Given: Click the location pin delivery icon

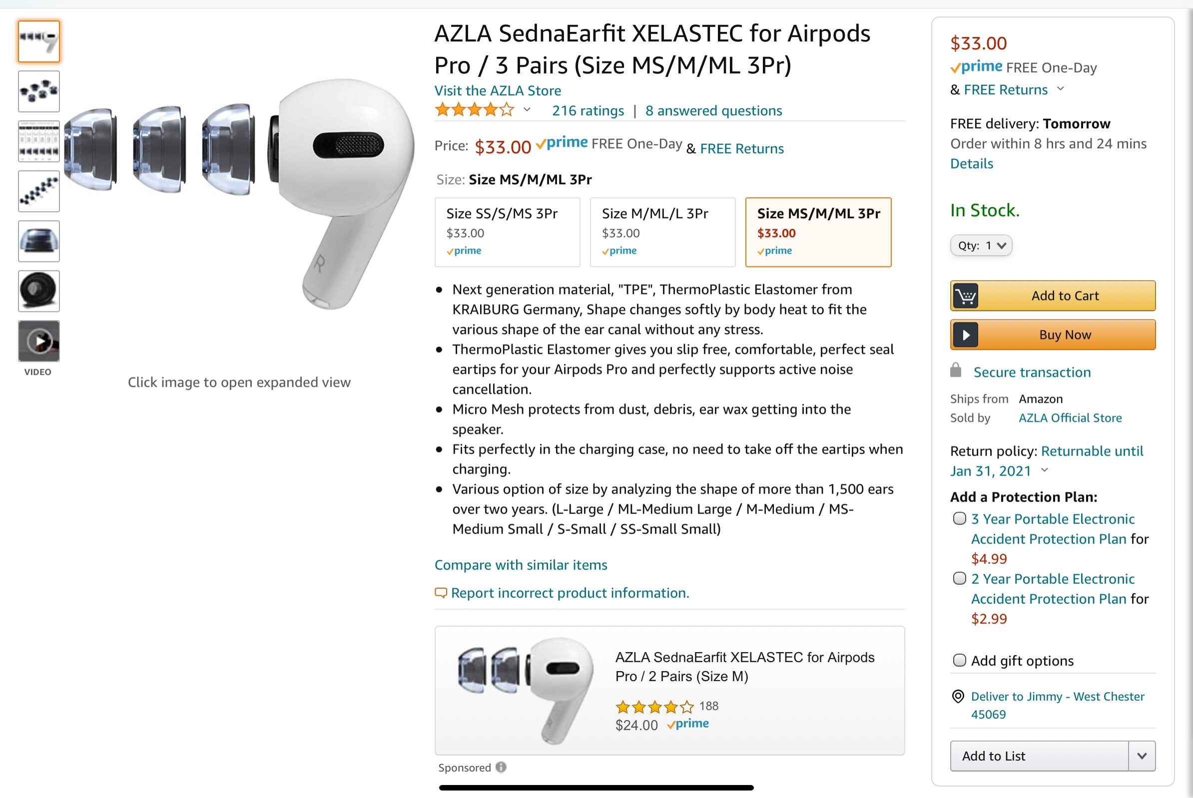Looking at the screenshot, I should [x=958, y=696].
